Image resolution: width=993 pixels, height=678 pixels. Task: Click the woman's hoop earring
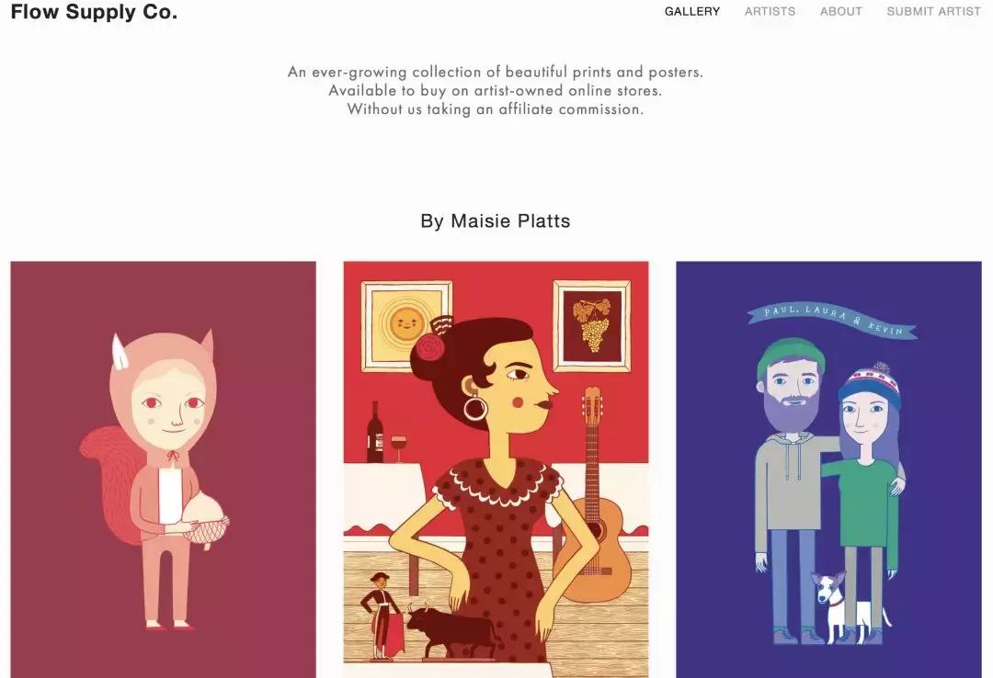coord(475,407)
